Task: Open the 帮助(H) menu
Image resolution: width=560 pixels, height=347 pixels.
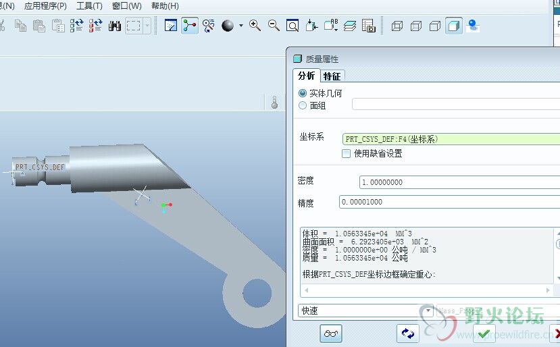Action: coord(165,6)
